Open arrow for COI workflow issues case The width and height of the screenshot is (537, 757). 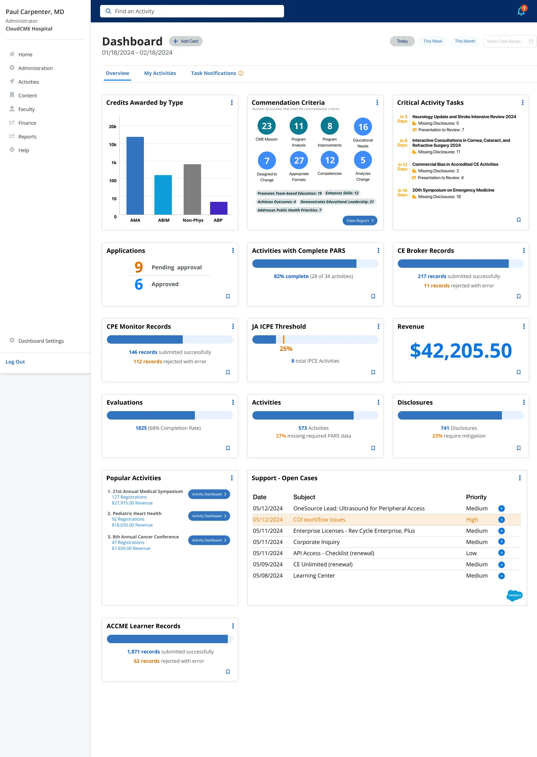pos(501,519)
